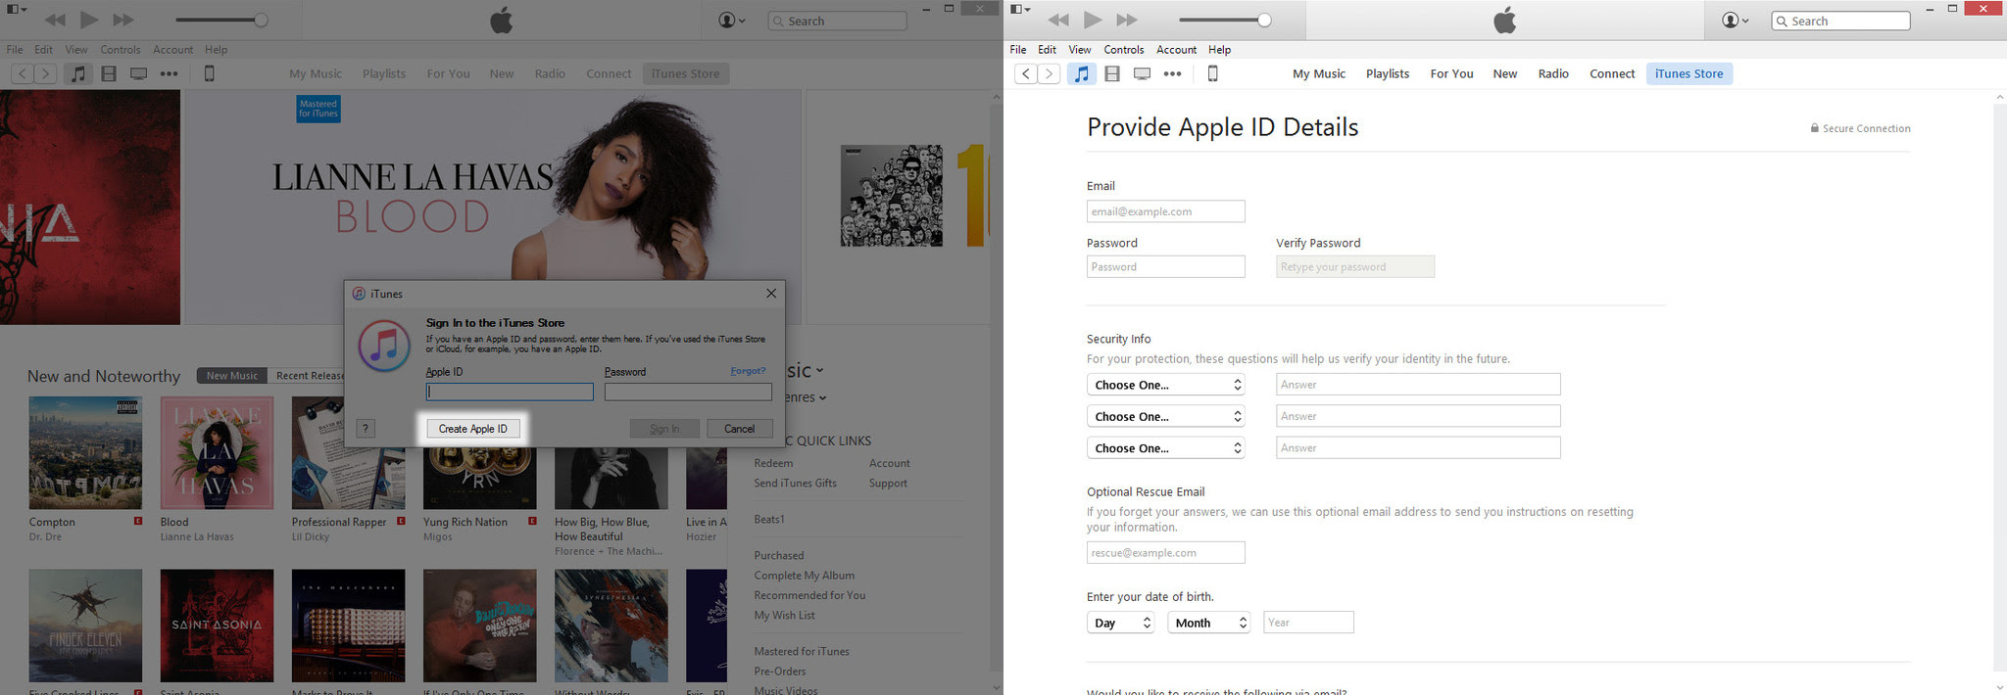The width and height of the screenshot is (2007, 695).
Task: Open more libraries ellipsis in right window
Action: [x=1172, y=73]
